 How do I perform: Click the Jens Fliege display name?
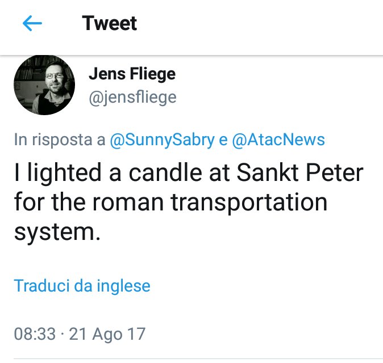[x=132, y=74]
